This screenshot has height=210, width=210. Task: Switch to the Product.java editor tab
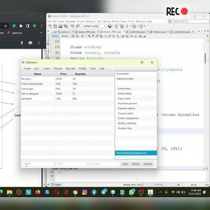tap(159, 32)
